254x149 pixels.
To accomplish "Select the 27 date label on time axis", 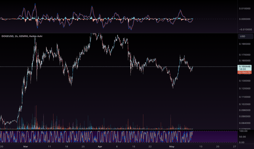I will pyautogui.click(x=235, y=146).
